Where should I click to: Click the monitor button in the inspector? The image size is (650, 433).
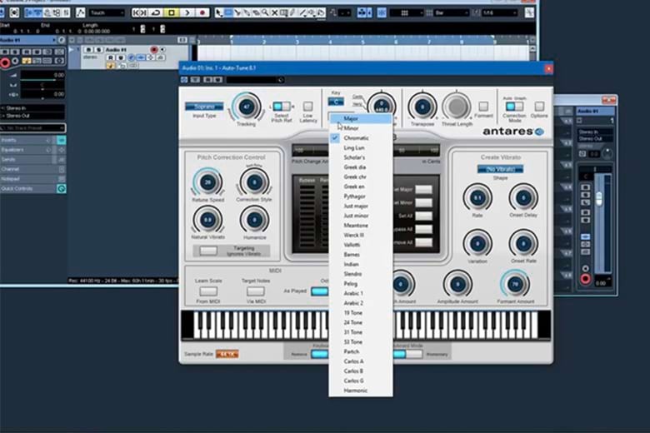15,62
